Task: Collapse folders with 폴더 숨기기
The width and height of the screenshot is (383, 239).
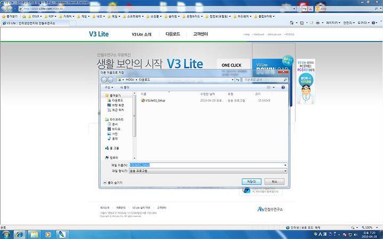Action: tap(113, 183)
